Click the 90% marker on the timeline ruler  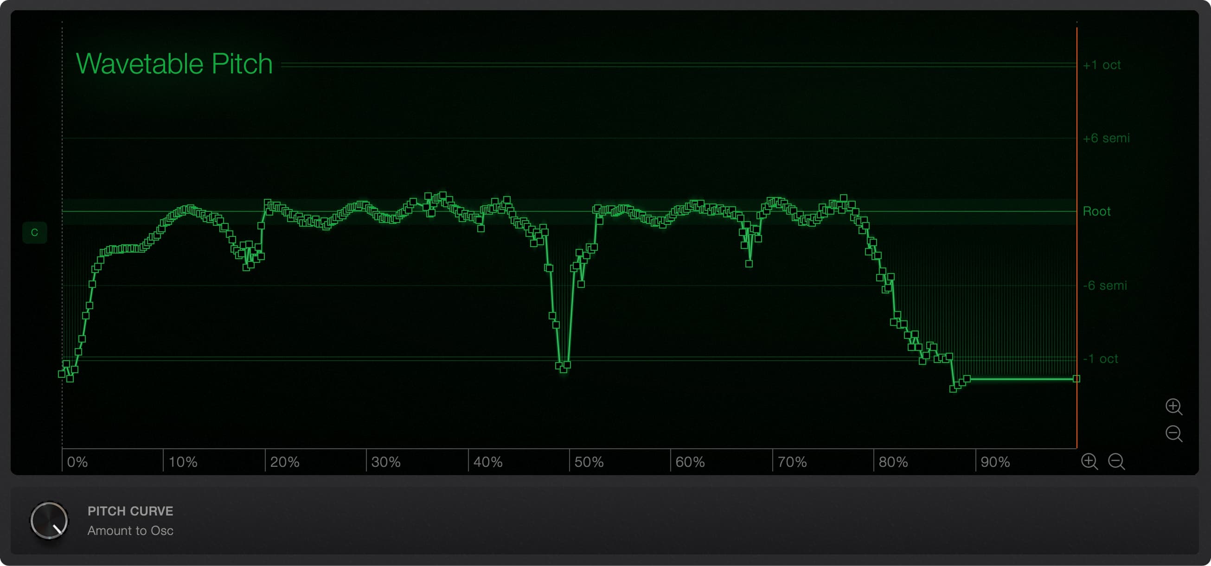click(995, 462)
